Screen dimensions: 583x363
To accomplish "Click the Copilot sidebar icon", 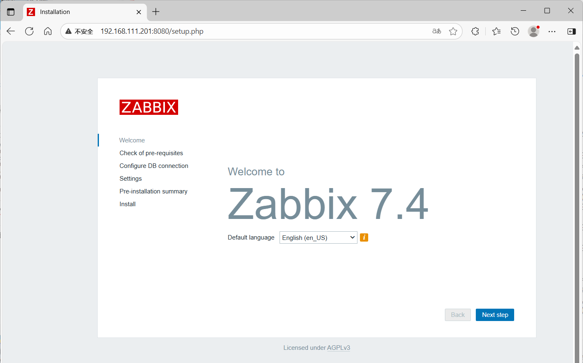I will (571, 31).
